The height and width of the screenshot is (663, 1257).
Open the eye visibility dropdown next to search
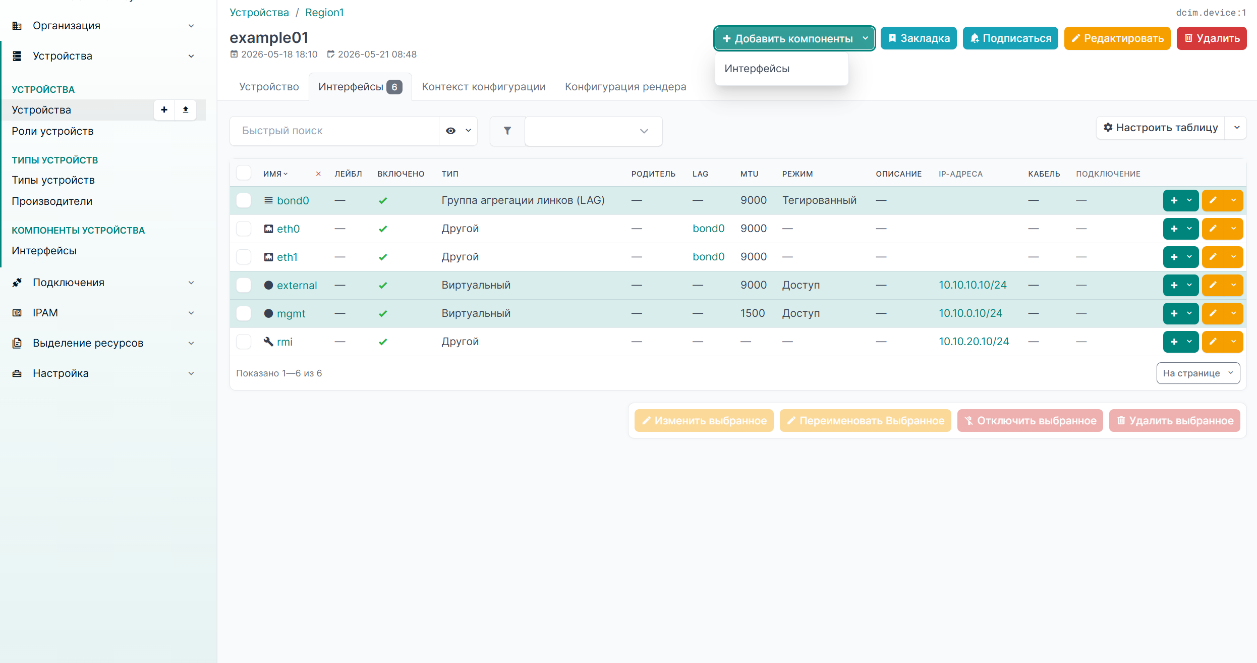458,131
